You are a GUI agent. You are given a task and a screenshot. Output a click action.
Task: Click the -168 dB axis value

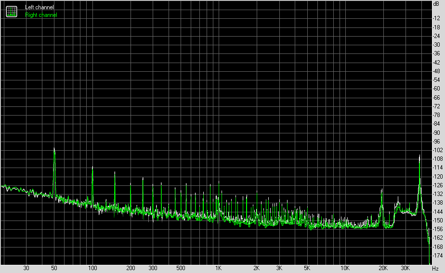pos(437,247)
